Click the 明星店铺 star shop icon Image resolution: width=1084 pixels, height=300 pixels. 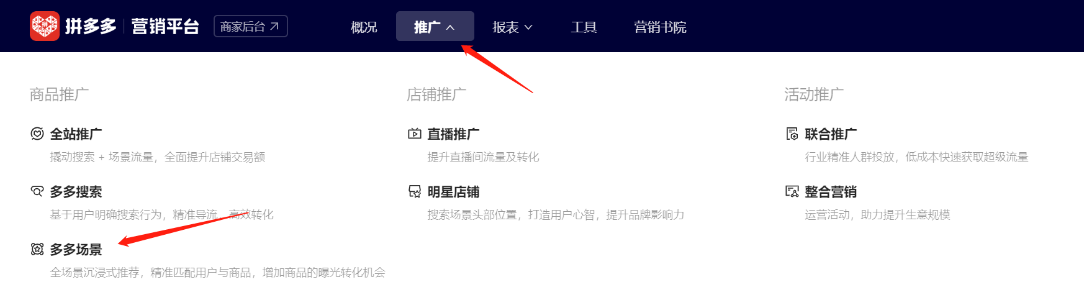click(415, 191)
